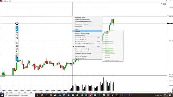Open Photoshop from the taskbar
The height and width of the screenshot is (97, 173).
126,95
